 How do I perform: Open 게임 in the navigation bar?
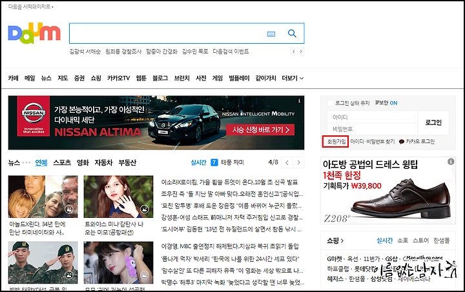(x=218, y=78)
